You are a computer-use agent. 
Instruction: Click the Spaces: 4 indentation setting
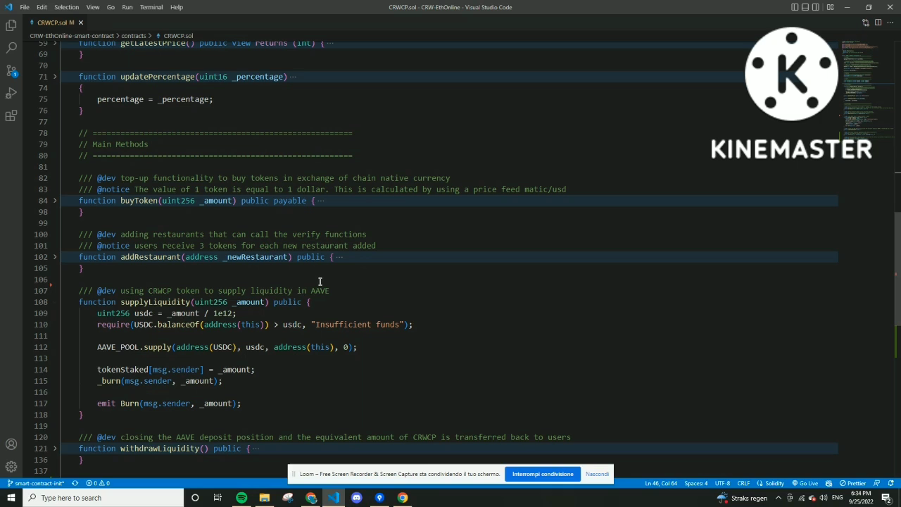[x=696, y=483]
